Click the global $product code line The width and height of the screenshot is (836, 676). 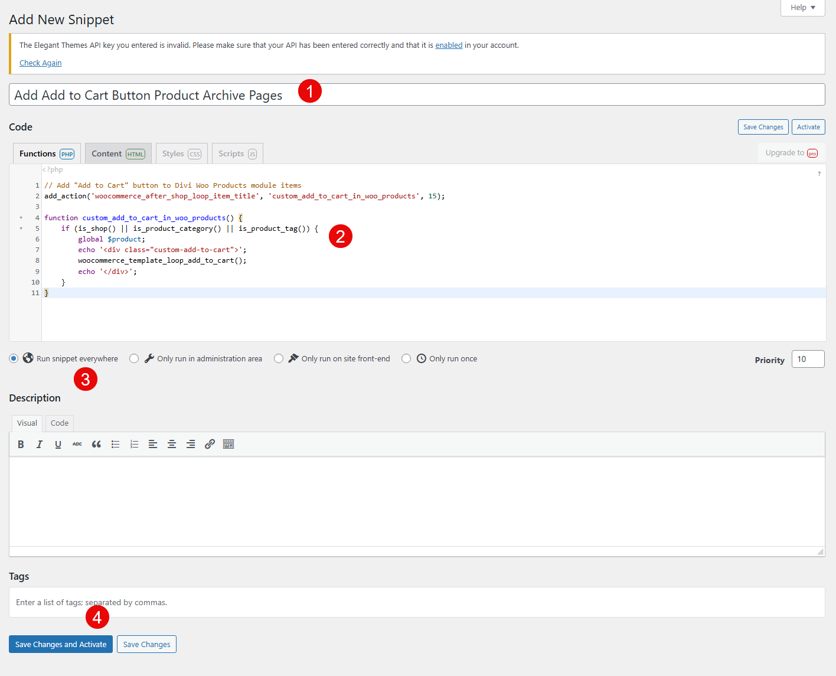112,239
